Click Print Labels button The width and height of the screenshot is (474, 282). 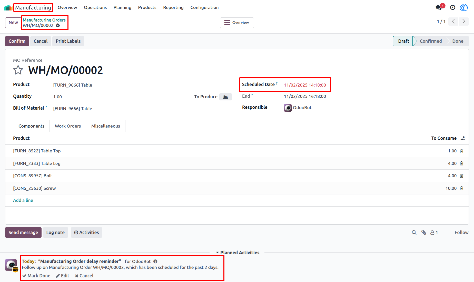coord(68,41)
